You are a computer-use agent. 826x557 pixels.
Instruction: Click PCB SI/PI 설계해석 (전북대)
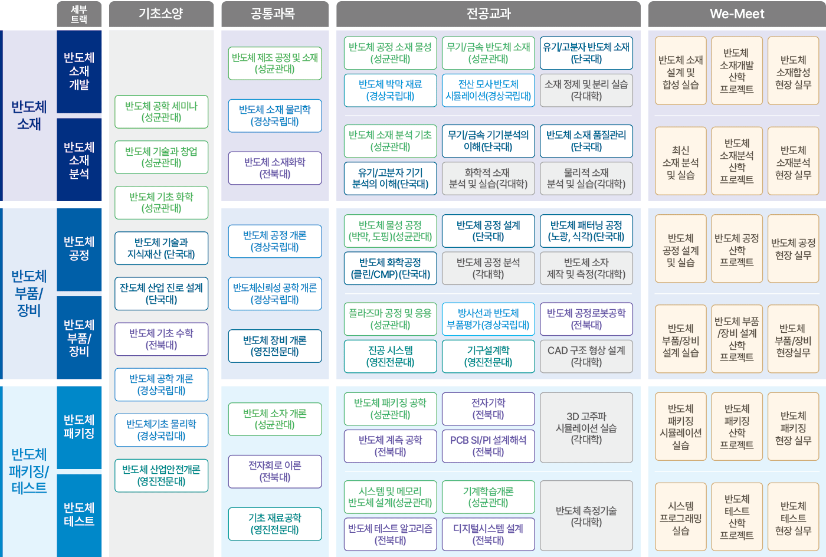[x=489, y=446]
